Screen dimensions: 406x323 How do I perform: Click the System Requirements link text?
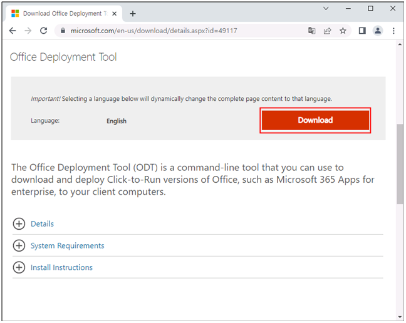(x=67, y=245)
